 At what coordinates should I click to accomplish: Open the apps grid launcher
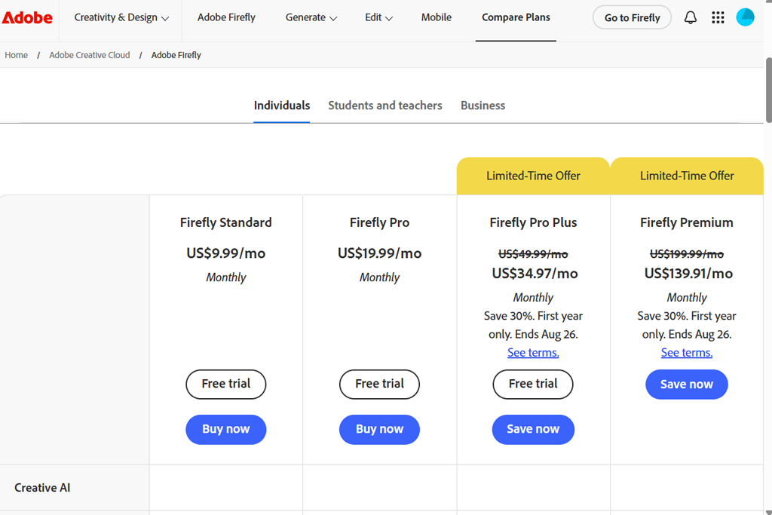718,18
